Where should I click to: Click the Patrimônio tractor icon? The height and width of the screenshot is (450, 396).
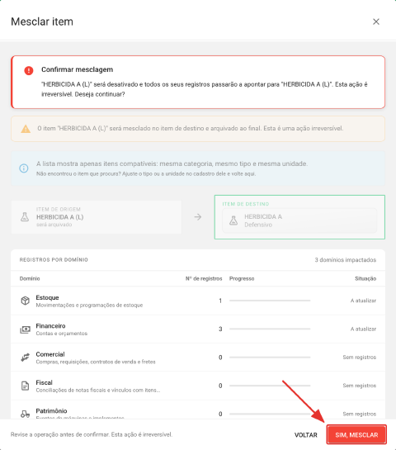[x=26, y=414]
